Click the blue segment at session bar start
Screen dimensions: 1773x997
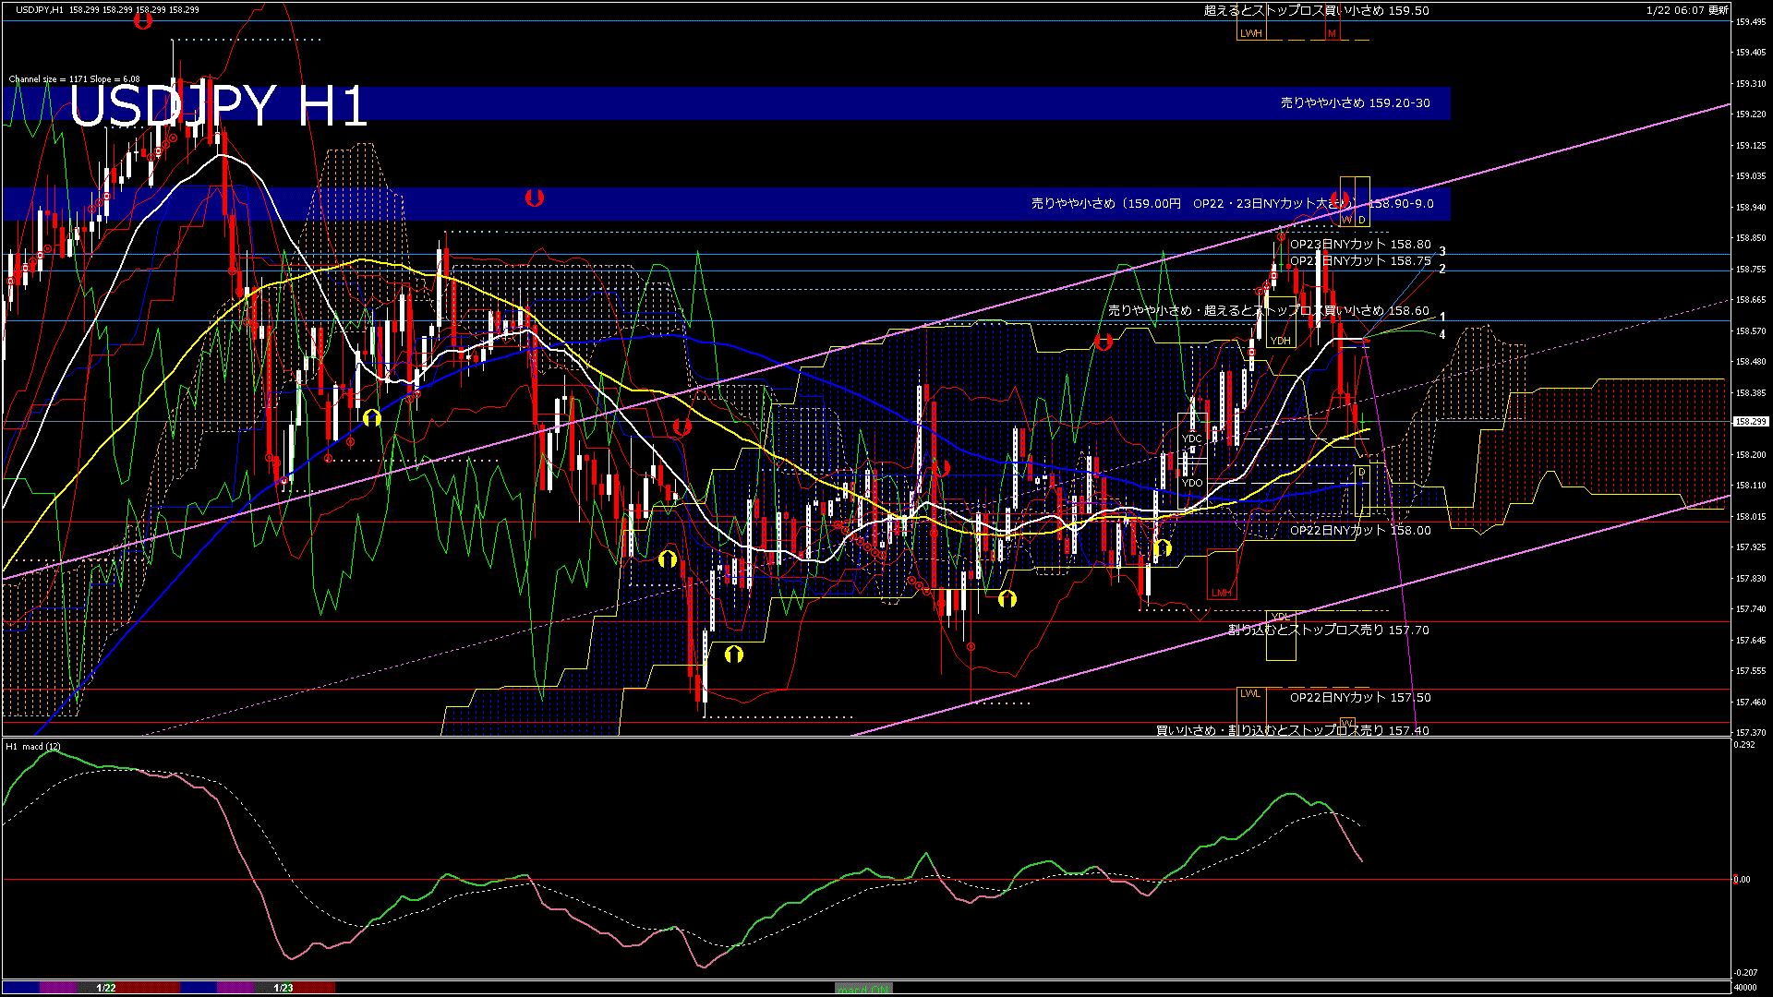tap(20, 988)
